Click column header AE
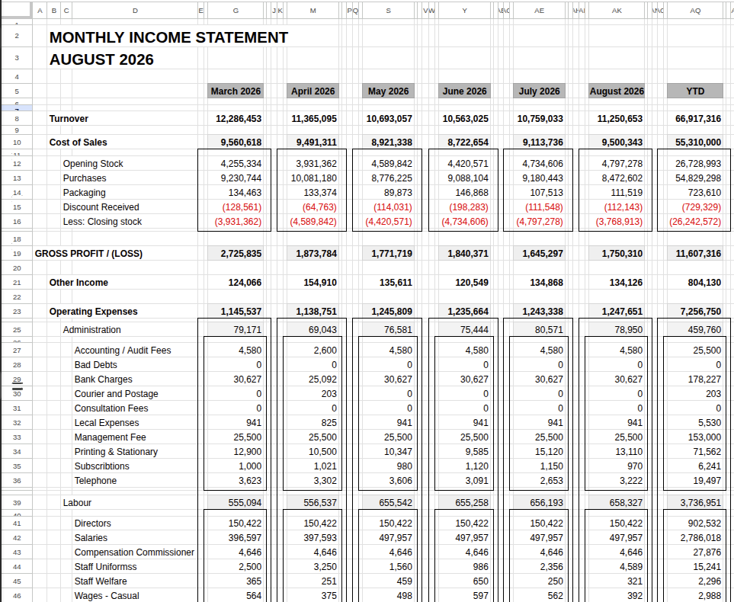734x602 pixels. click(x=540, y=11)
